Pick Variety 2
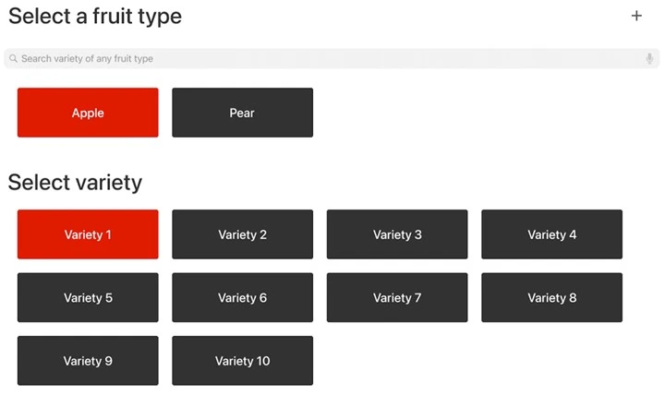The width and height of the screenshot is (665, 395). (242, 234)
